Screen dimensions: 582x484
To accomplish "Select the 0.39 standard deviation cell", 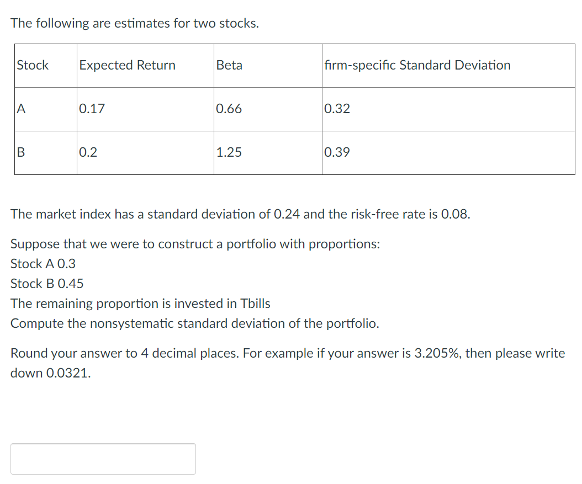I will (x=337, y=152).
